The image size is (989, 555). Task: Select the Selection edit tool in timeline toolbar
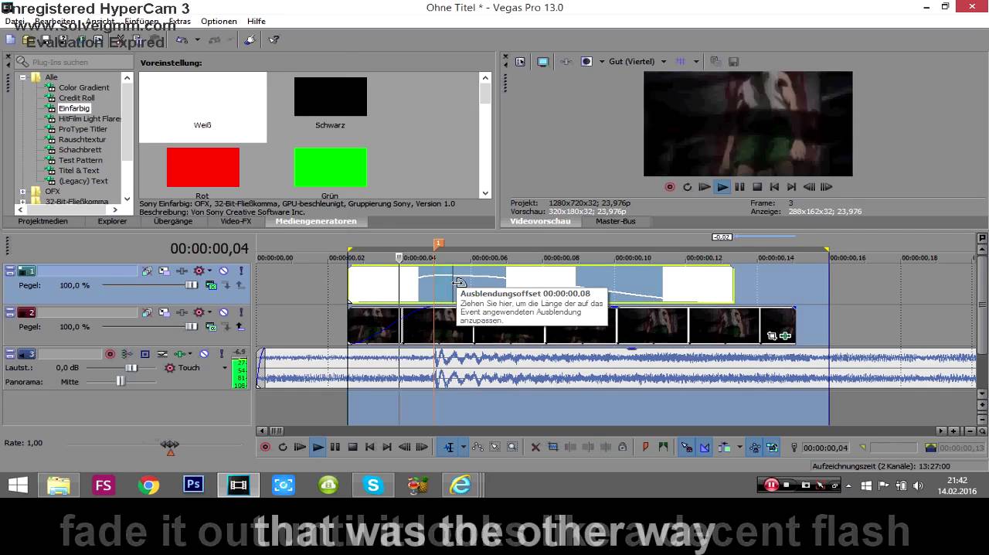pyautogui.click(x=494, y=447)
